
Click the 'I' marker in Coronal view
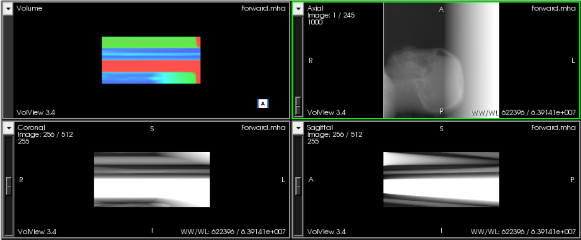(152, 230)
